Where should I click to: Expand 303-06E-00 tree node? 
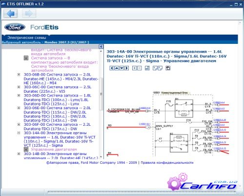coord(19,108)
